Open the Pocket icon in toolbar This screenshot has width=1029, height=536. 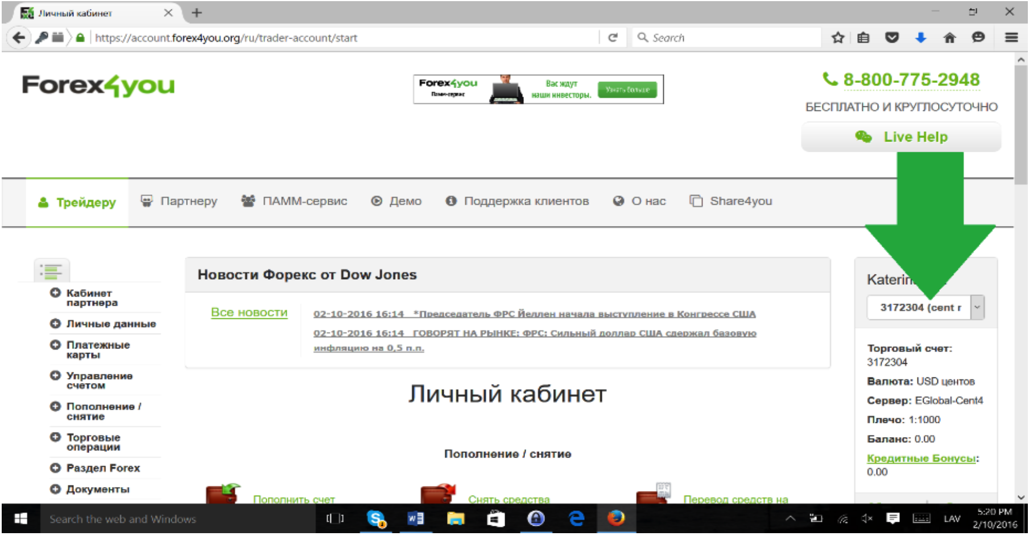pos(892,38)
